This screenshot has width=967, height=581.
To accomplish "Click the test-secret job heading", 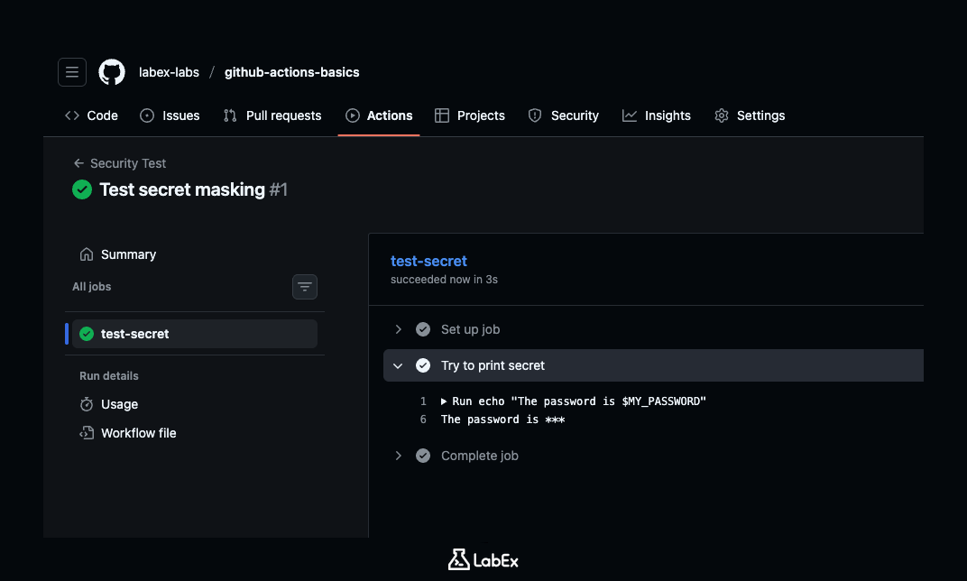I will [x=428, y=261].
